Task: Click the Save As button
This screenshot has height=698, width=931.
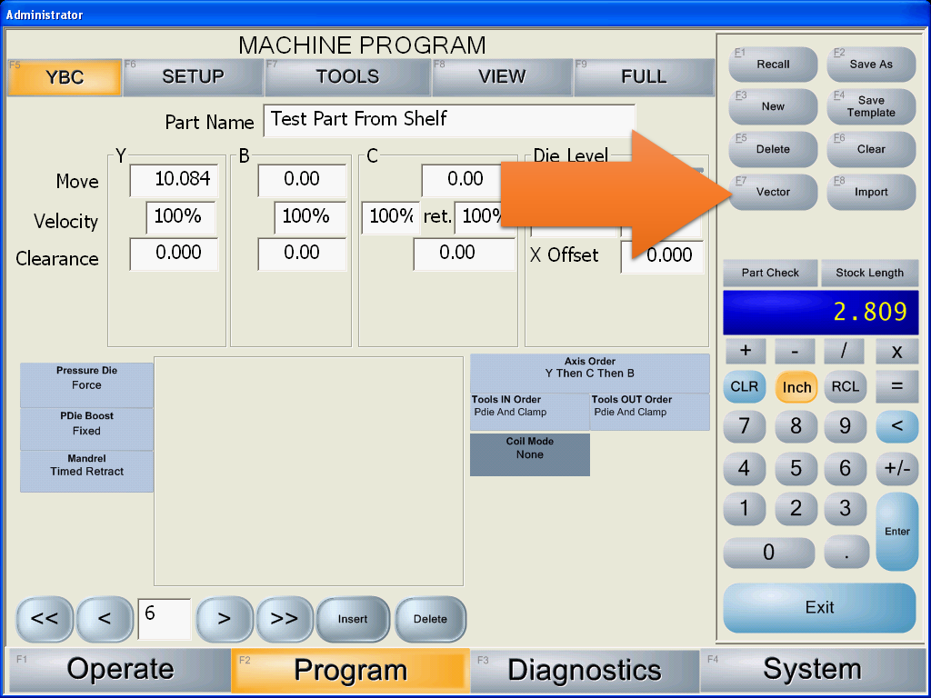Action: [871, 65]
